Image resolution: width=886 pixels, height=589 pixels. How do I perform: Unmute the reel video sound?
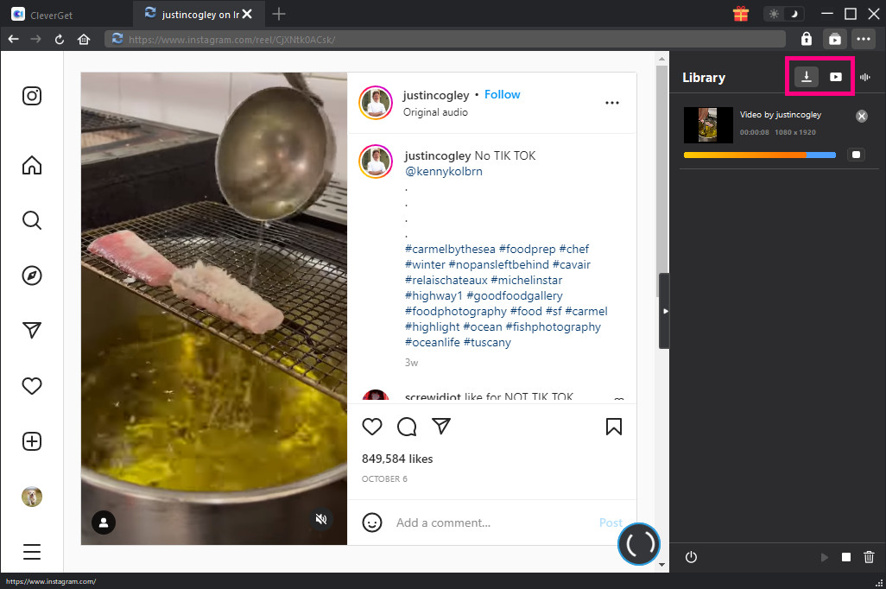(x=321, y=519)
